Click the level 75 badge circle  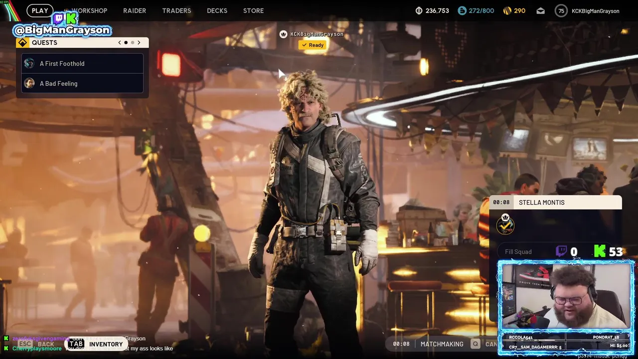tap(561, 10)
